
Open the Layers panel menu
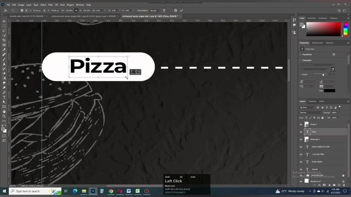click(348, 101)
